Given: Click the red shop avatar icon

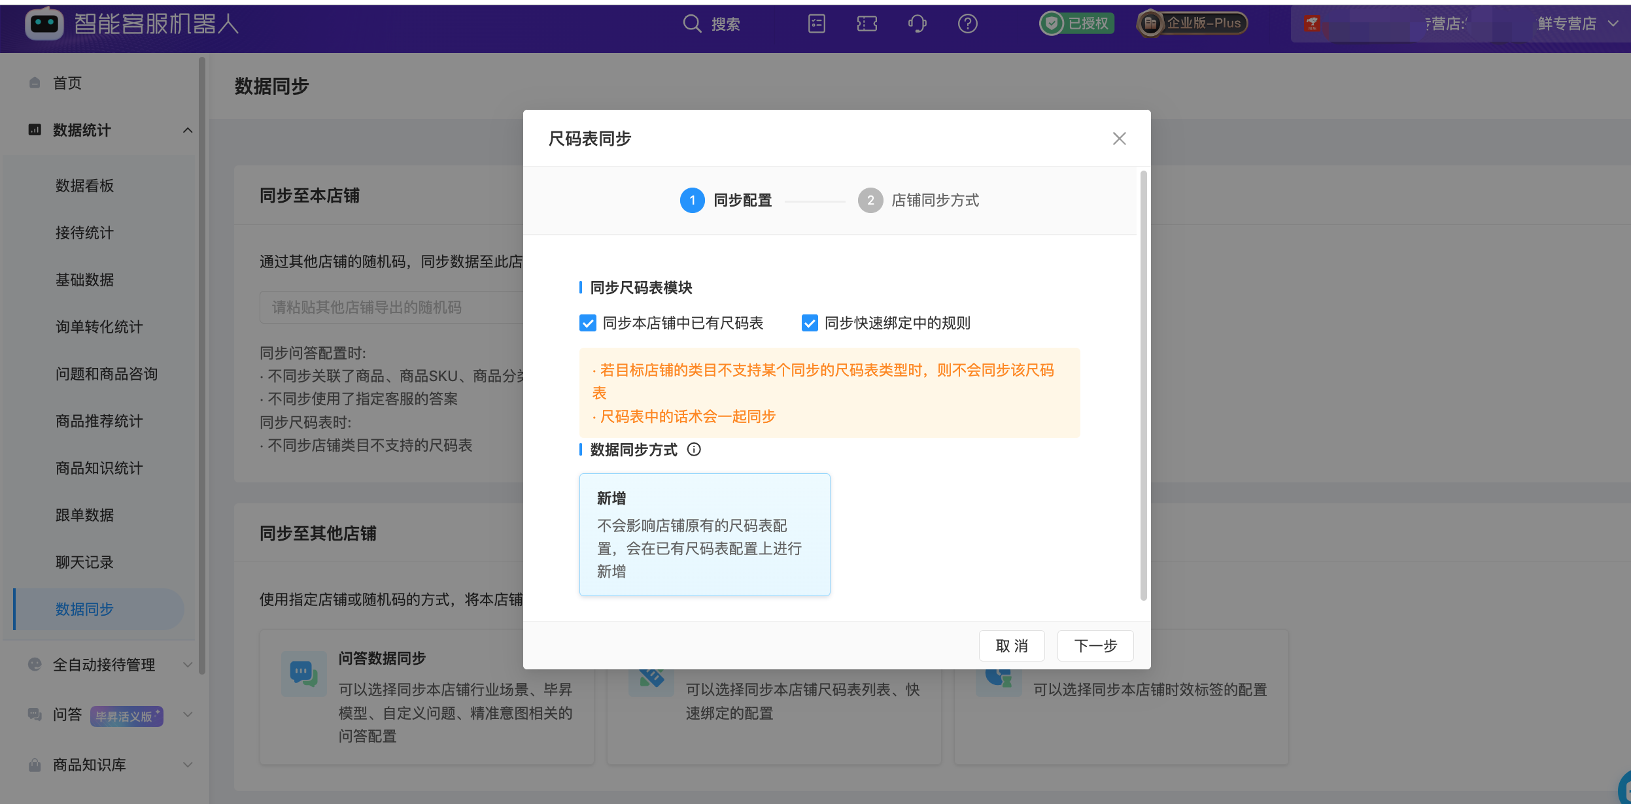Looking at the screenshot, I should click(x=1312, y=24).
